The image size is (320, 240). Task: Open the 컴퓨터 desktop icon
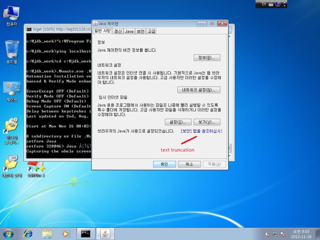[x=12, y=16]
